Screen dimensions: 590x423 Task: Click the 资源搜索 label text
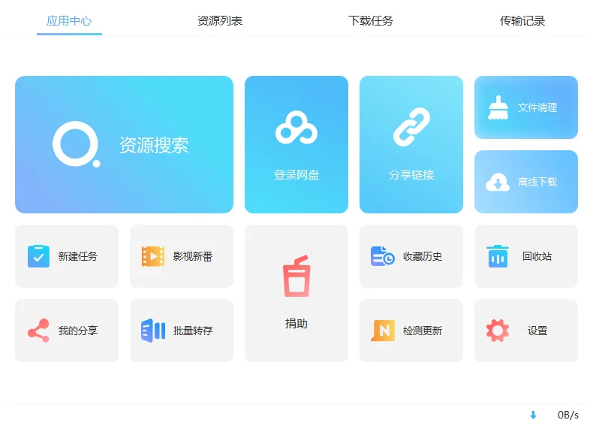154,145
